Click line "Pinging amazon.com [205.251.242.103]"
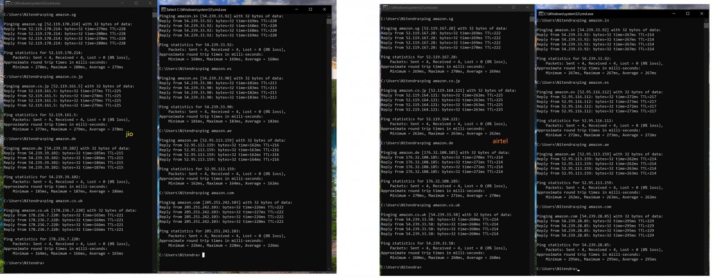The image size is (713, 278). (x=225, y=202)
